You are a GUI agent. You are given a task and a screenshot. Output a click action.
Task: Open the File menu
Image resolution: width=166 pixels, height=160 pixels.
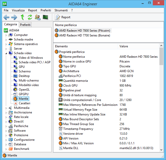click(x=6, y=10)
